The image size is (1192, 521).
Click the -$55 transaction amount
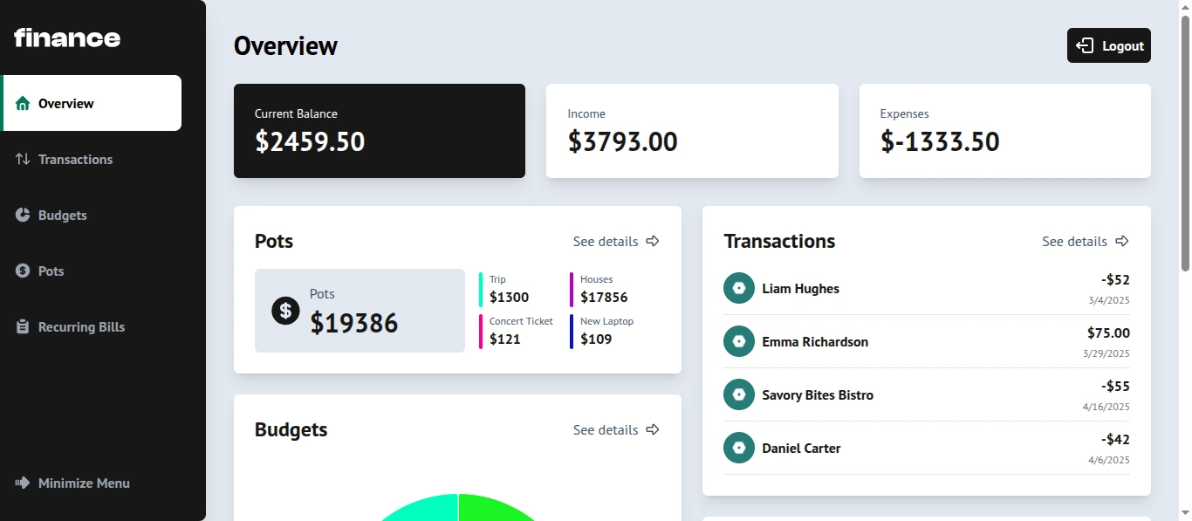[x=1115, y=386]
